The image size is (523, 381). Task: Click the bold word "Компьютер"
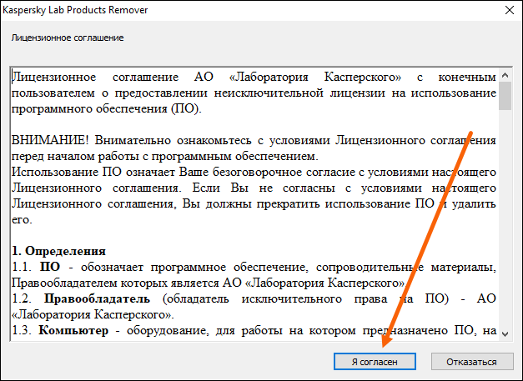tap(73, 330)
